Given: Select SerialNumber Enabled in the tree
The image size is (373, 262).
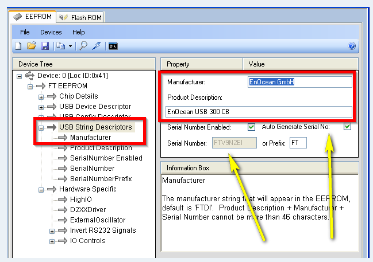Looking at the screenshot, I should [106, 158].
